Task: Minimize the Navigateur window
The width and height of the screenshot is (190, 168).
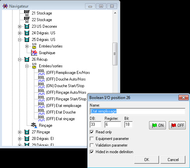Action: (90, 6)
